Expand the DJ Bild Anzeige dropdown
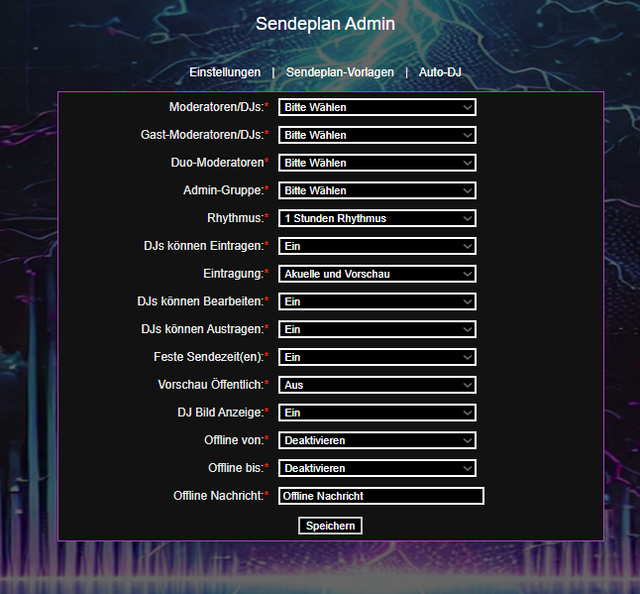Screen dimensions: 640x594 377,413
